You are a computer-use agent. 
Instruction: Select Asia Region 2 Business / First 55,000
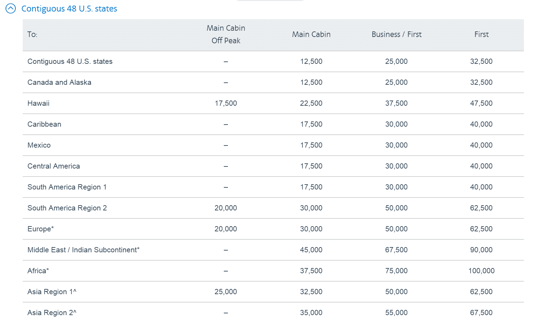click(396, 313)
